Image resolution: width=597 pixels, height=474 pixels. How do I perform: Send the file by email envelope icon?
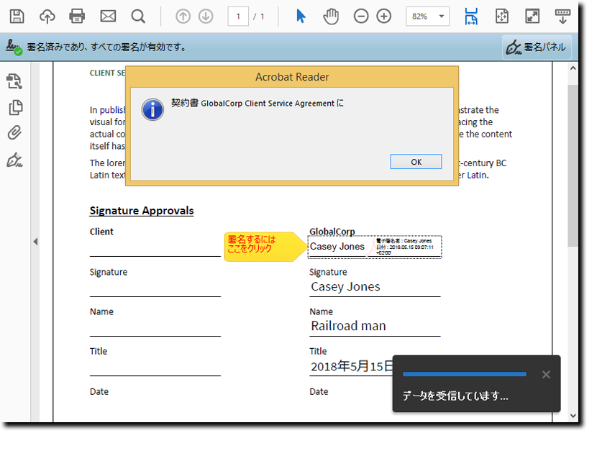pyautogui.click(x=108, y=17)
